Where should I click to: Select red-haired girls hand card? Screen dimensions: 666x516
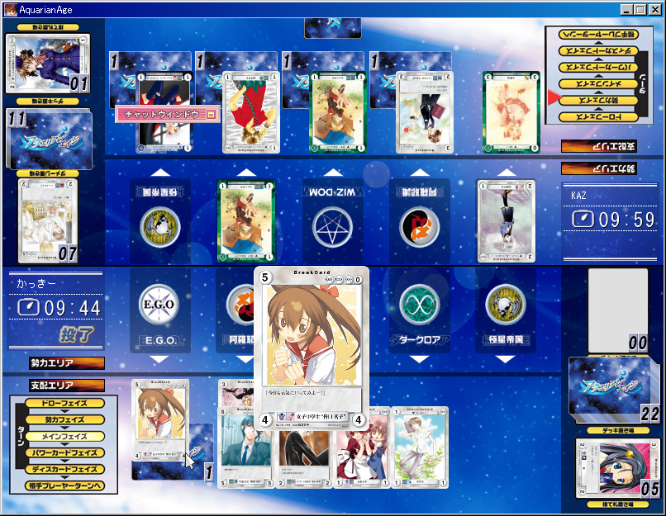(362, 457)
